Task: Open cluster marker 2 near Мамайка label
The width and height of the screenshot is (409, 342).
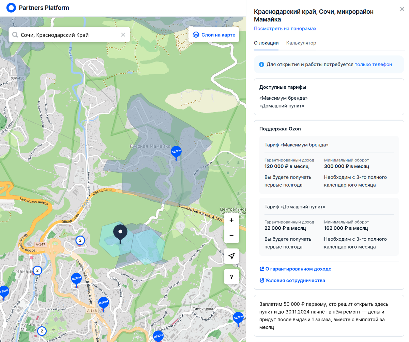Action: click(x=37, y=271)
